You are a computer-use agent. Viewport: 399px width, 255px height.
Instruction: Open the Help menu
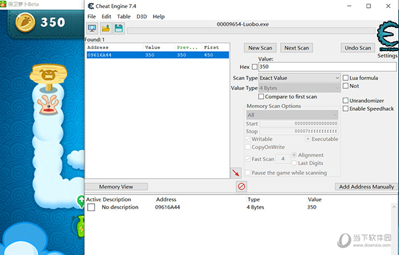158,17
